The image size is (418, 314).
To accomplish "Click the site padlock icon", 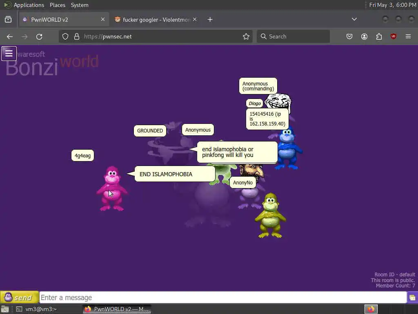I will pyautogui.click(x=77, y=36).
